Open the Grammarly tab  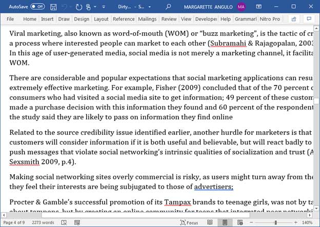point(246,19)
